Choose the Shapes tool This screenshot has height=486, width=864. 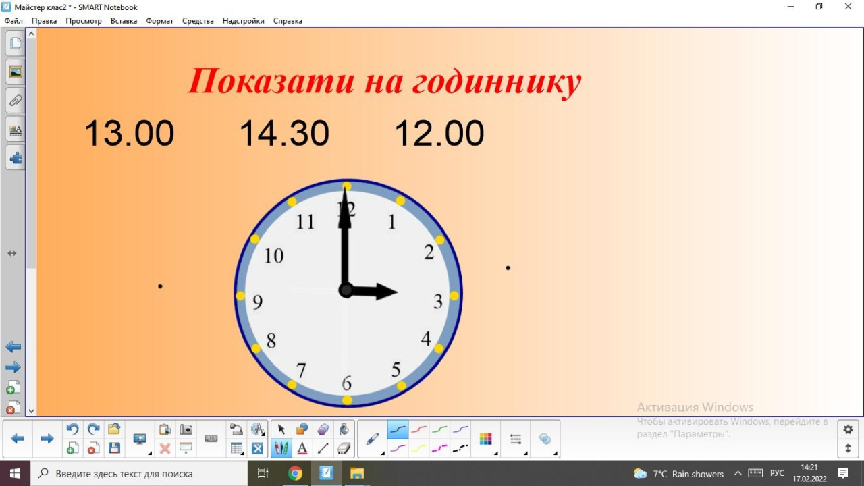302,429
